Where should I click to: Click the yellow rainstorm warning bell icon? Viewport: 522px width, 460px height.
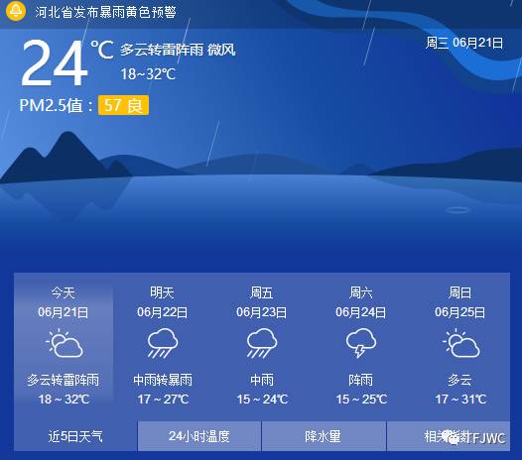coord(16,11)
